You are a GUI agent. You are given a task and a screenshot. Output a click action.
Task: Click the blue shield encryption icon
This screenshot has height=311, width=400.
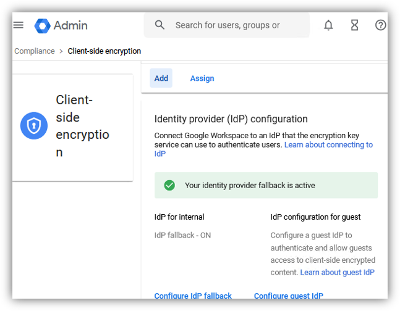click(34, 125)
